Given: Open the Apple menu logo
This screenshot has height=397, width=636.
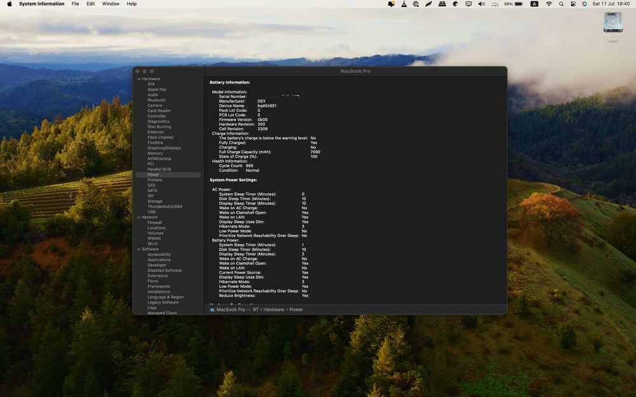Looking at the screenshot, I should tap(10, 4).
